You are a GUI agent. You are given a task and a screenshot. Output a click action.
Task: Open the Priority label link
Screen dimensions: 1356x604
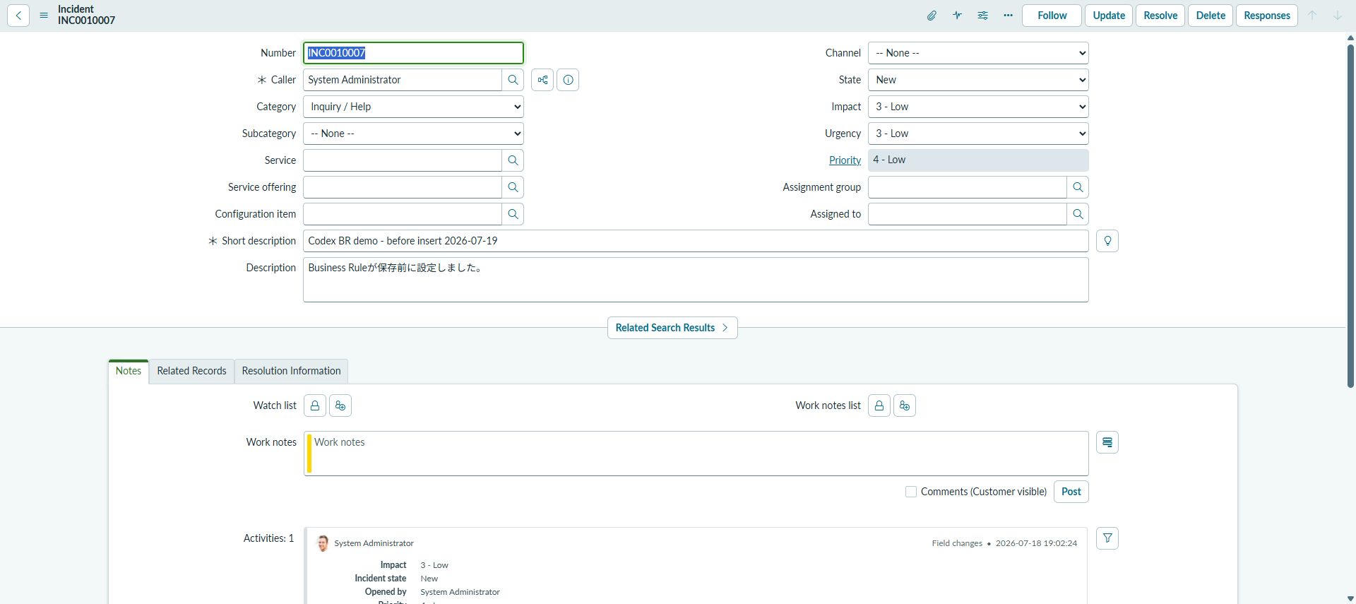click(845, 160)
